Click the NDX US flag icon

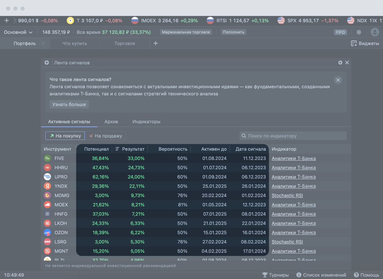click(351, 20)
